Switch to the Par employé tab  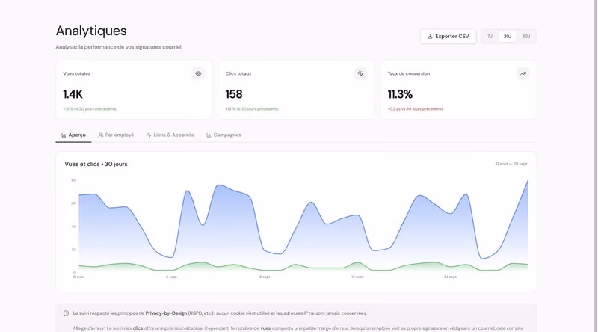click(x=116, y=135)
